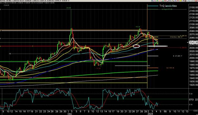This screenshot has width=198, height=115.
Task: Click the STO indicator label
Action: pyautogui.click(x=191, y=100)
